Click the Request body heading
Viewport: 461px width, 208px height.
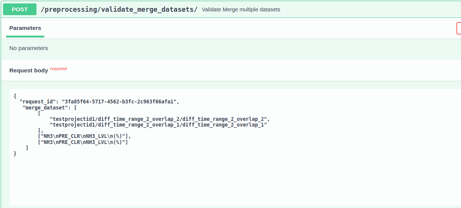29,70
